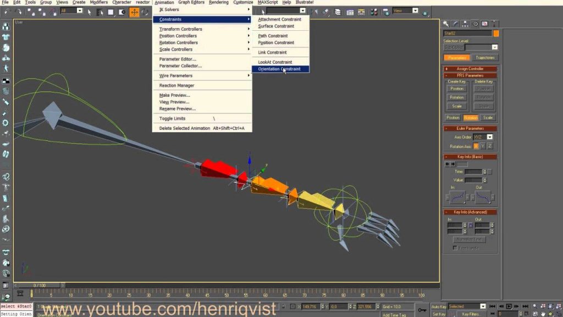Image resolution: width=563 pixels, height=317 pixels.
Task: Toggle the Lock Selection key icon
Action: (422, 310)
